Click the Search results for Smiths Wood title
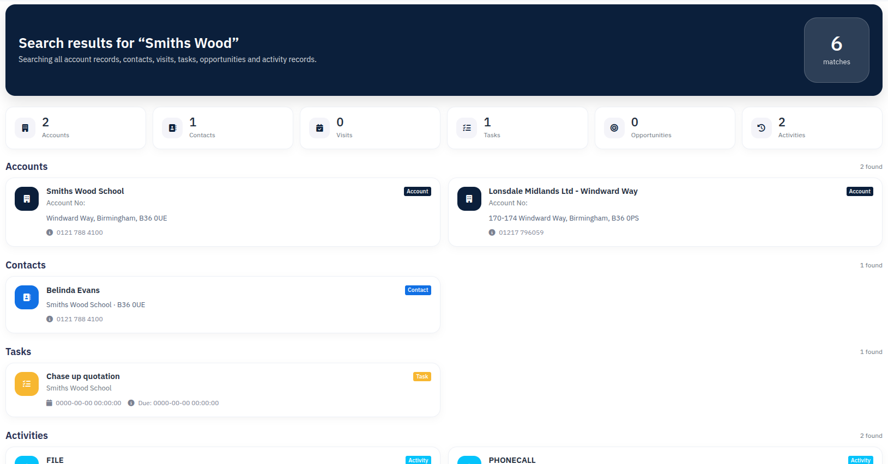 click(x=129, y=43)
